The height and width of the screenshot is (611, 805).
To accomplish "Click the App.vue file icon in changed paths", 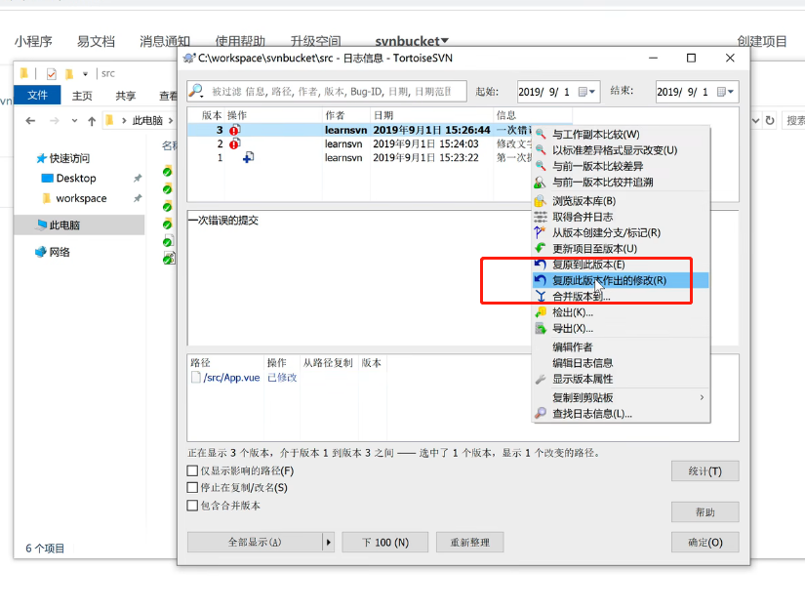I will (x=195, y=378).
